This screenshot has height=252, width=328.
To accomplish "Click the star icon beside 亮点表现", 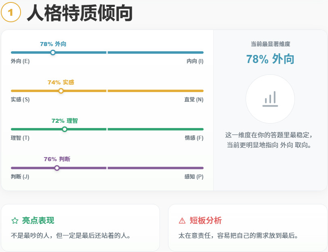I will coord(14,220).
